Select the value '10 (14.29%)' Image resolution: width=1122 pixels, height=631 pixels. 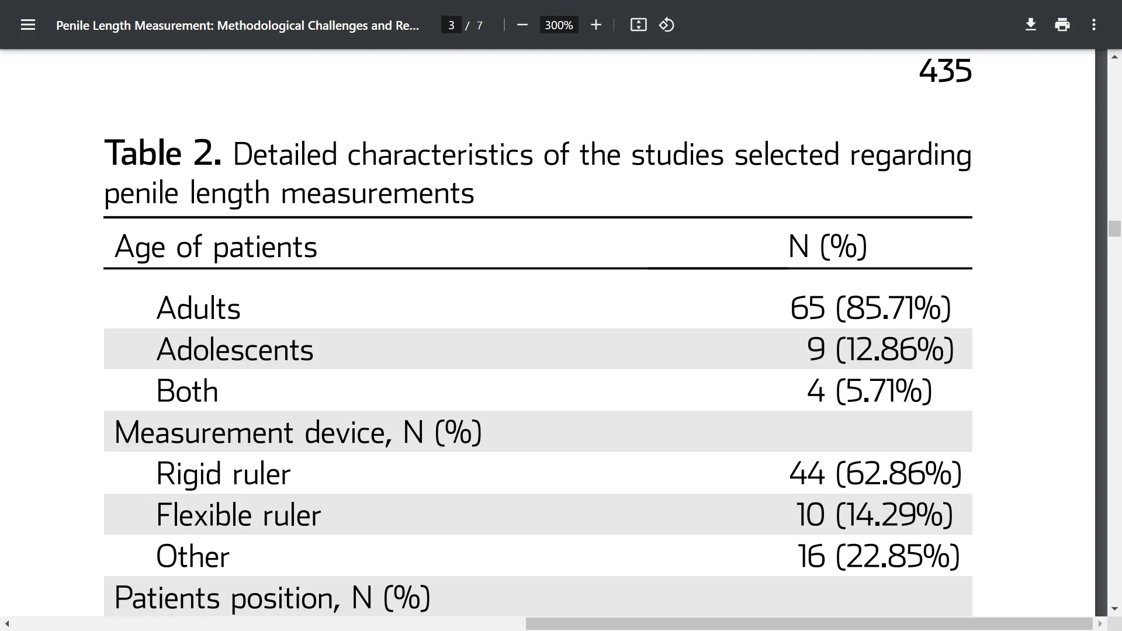(x=875, y=515)
